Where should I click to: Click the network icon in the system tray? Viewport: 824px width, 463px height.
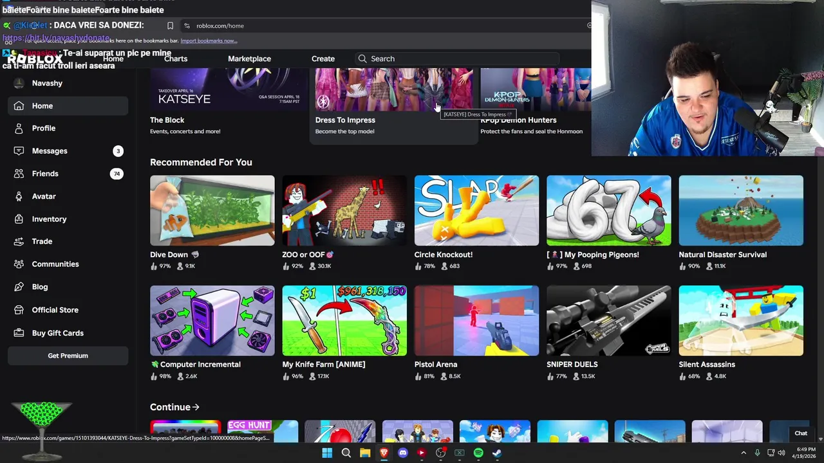click(771, 453)
